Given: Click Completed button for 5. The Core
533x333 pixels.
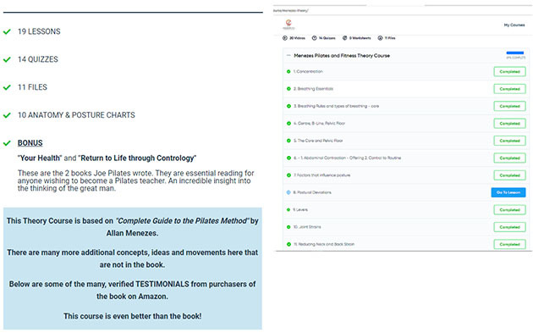Looking at the screenshot, I should pos(509,141).
